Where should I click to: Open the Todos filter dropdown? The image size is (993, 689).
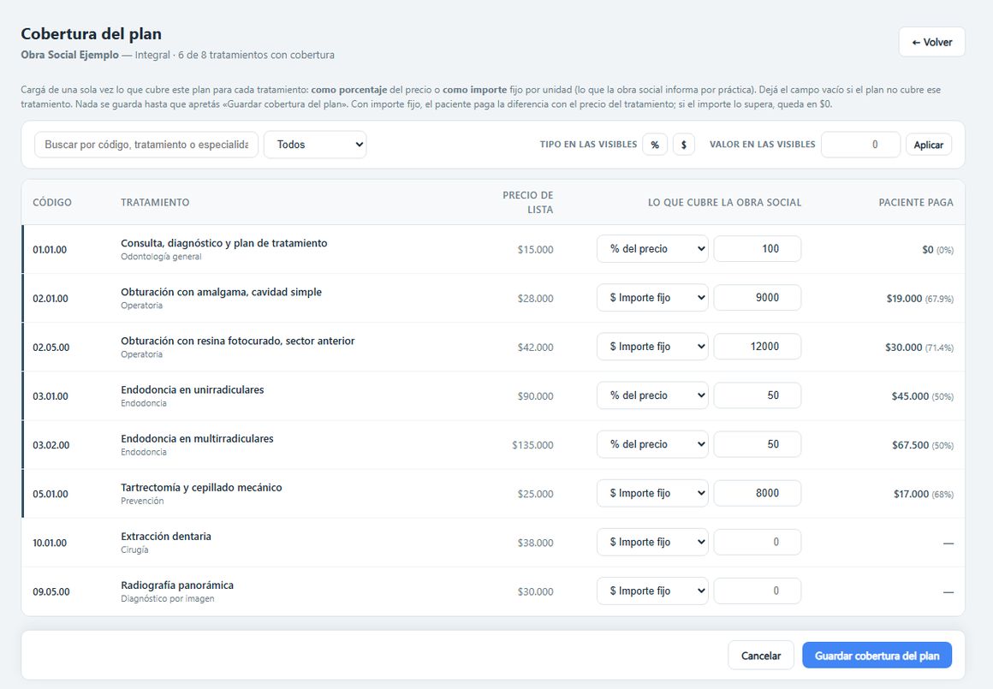tap(315, 145)
